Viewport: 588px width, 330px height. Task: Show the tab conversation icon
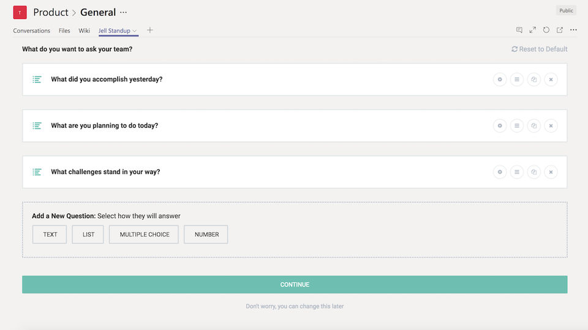[519, 30]
